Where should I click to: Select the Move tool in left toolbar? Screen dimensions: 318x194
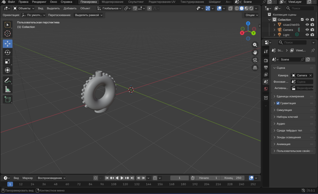(7, 44)
